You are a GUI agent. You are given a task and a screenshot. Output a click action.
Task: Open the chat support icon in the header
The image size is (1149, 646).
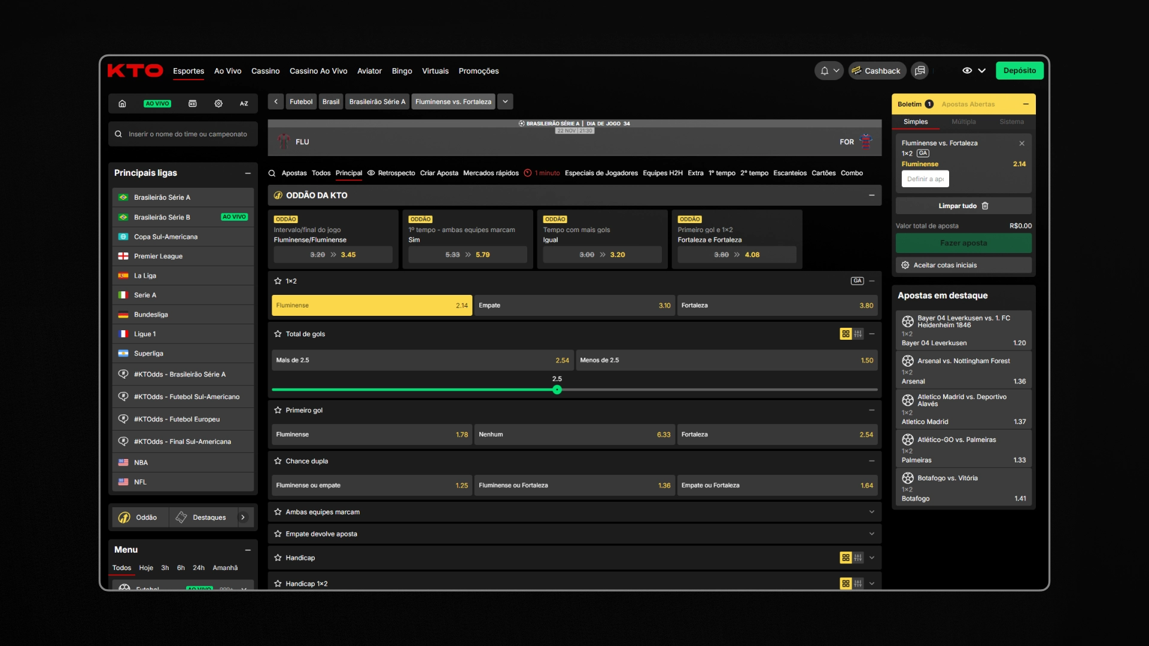(920, 71)
